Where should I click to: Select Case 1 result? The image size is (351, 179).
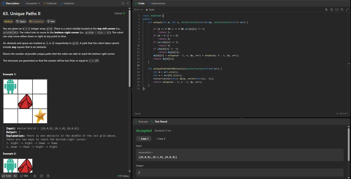[144, 139]
